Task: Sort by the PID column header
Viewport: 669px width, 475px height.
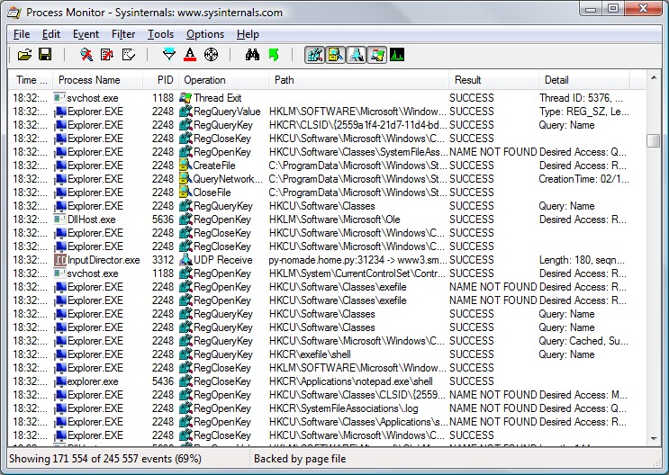Action: (160, 80)
